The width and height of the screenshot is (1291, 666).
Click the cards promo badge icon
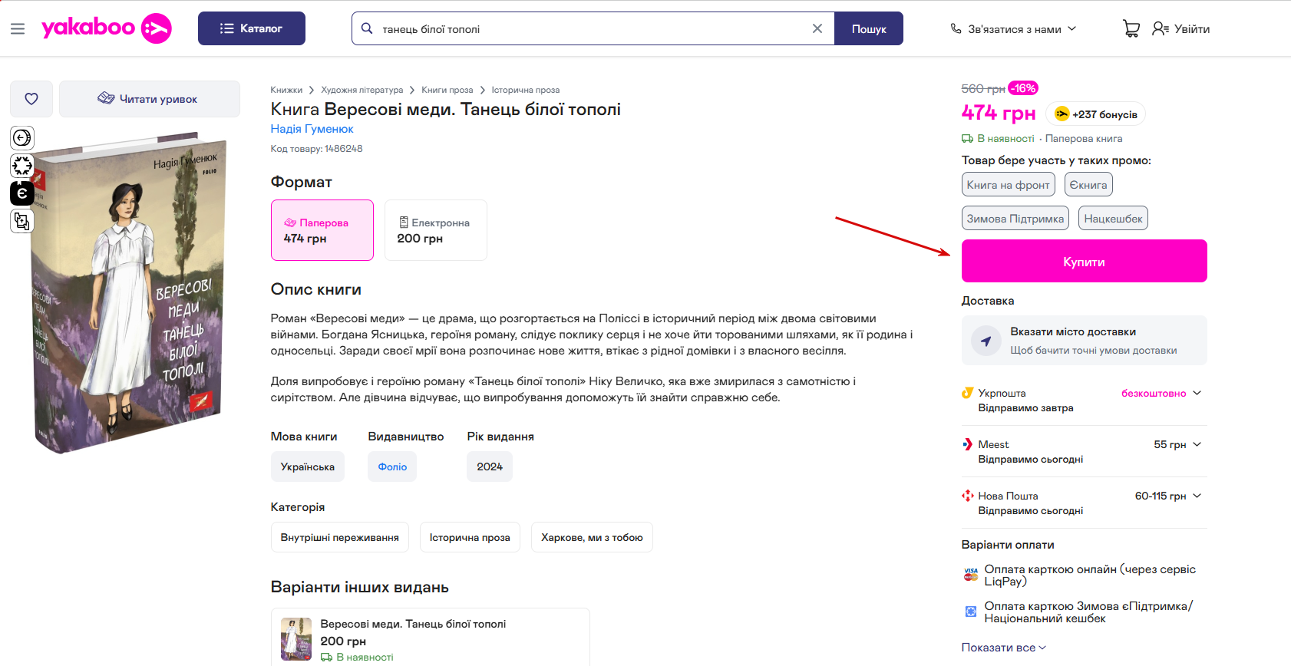pyautogui.click(x=22, y=221)
